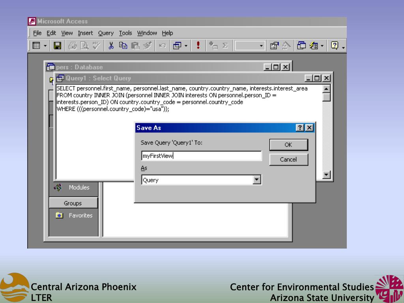The image size is (404, 303).
Task: Open the Help menu
Action: point(167,33)
